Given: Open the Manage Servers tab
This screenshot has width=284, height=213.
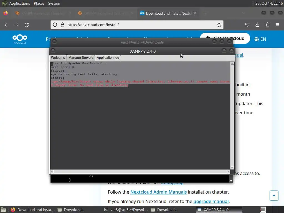Looking at the screenshot, I should click(81, 58).
